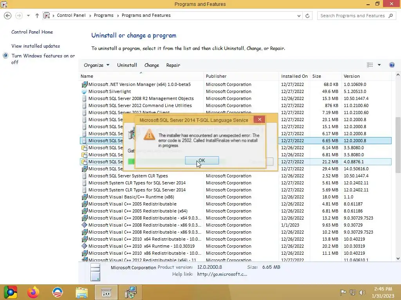Select Microsoft SQL Server System CLR Types
The height and width of the screenshot is (300, 401).
(x=235, y=176)
